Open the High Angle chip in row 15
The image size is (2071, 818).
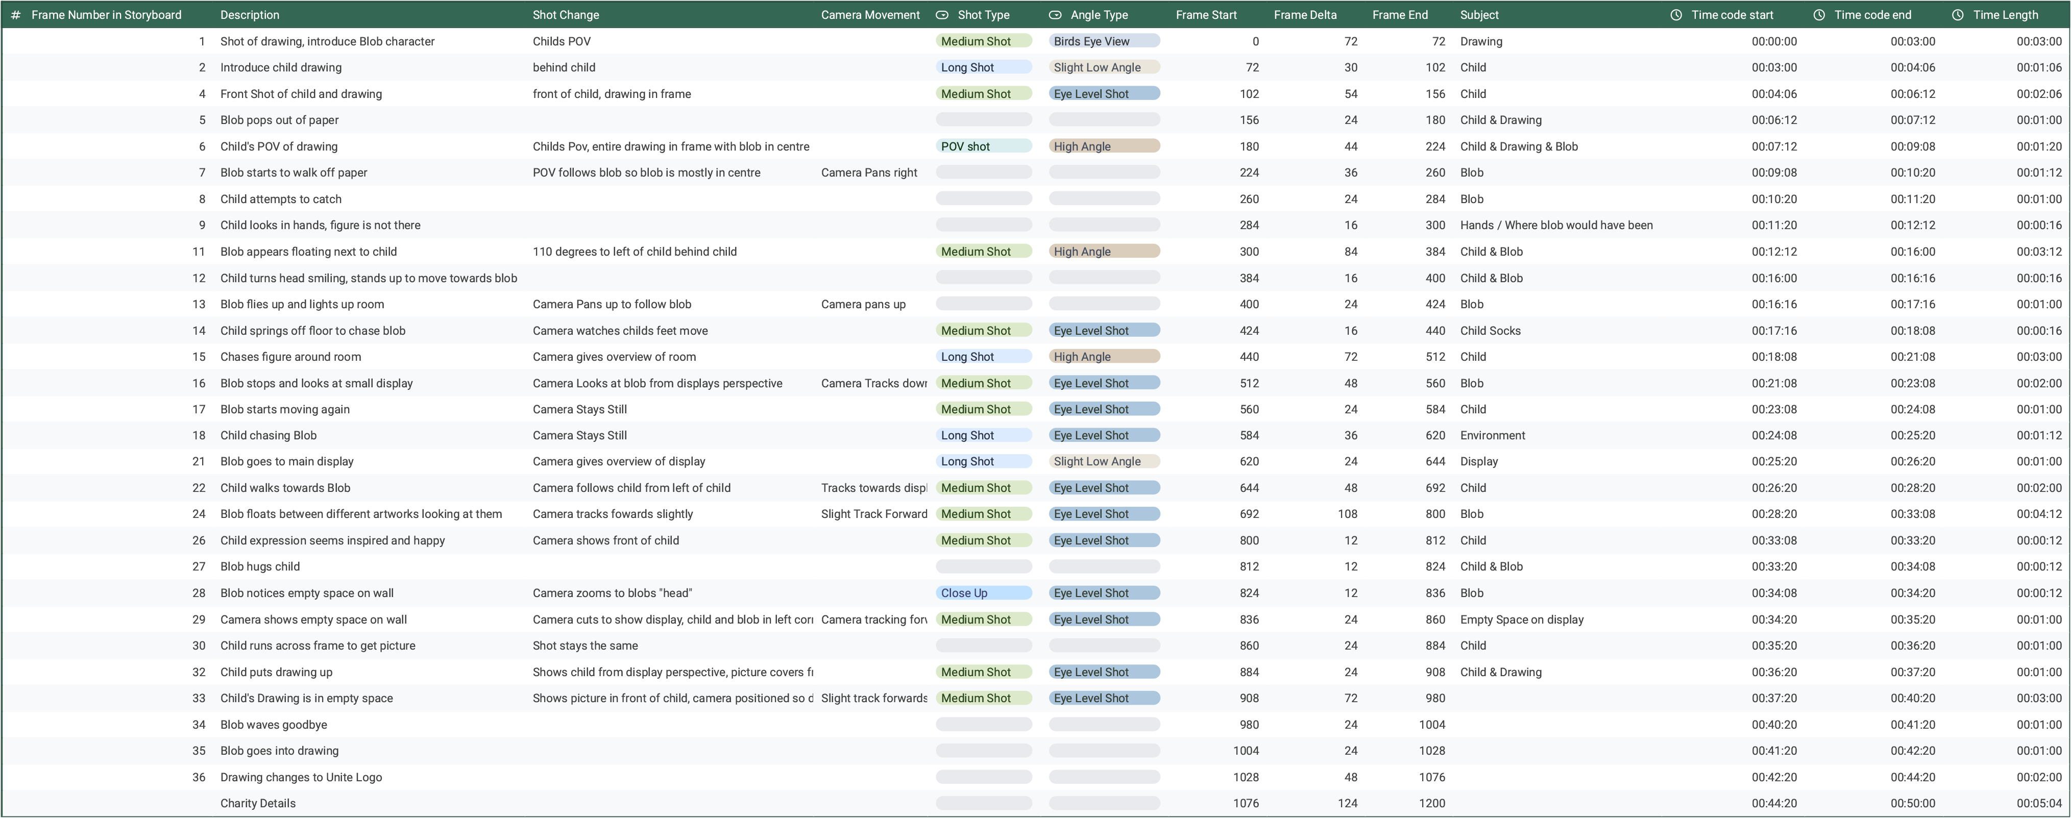1103,357
